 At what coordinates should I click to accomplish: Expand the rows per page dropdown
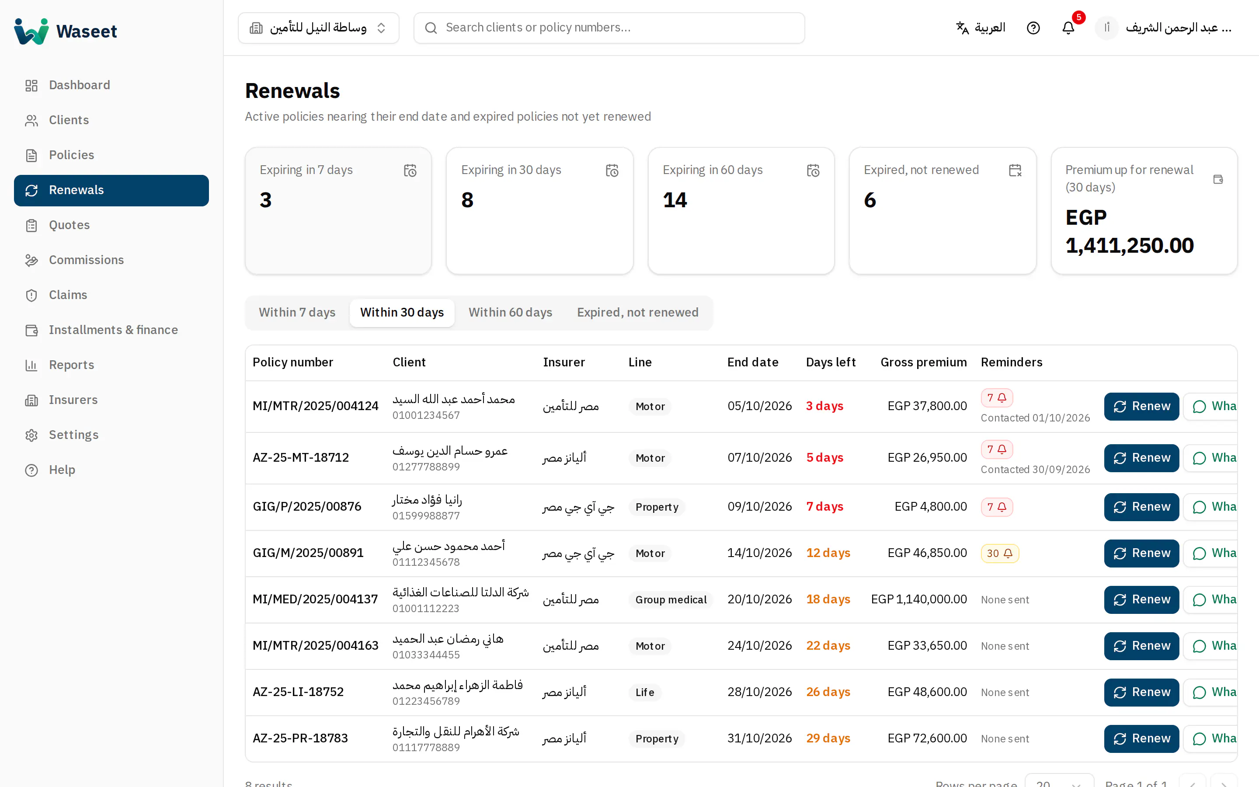point(1059,781)
